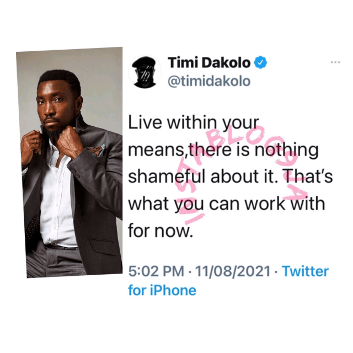
Task: Open the @timidakolo handle link
Action: tap(209, 81)
